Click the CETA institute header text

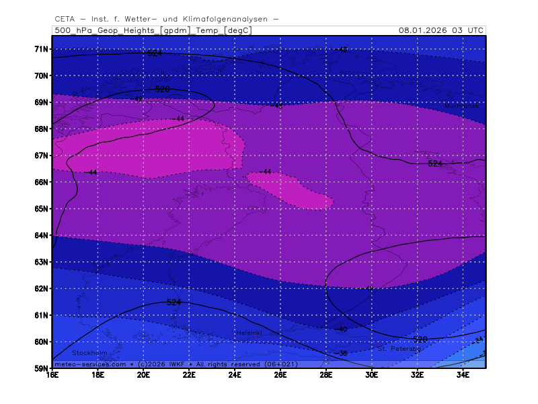[x=166, y=19]
